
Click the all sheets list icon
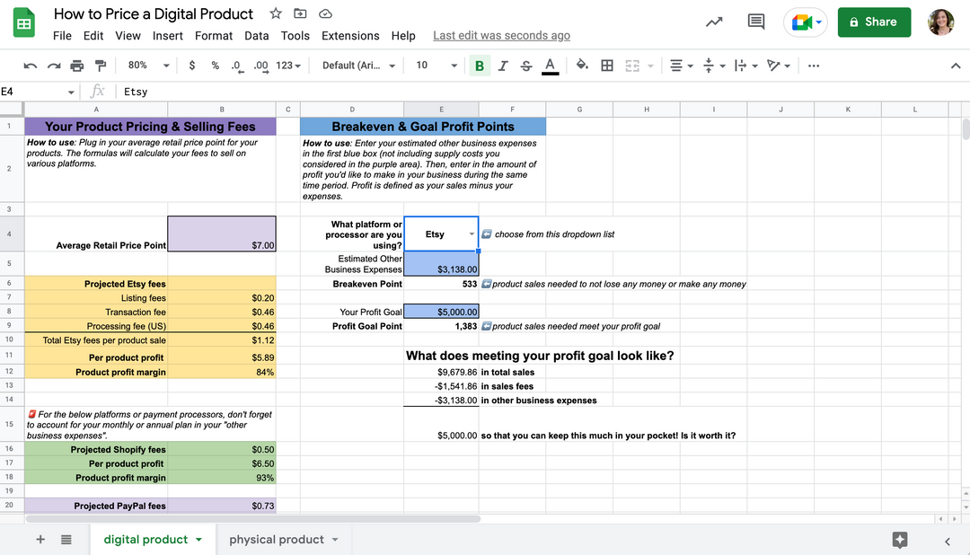(x=66, y=540)
